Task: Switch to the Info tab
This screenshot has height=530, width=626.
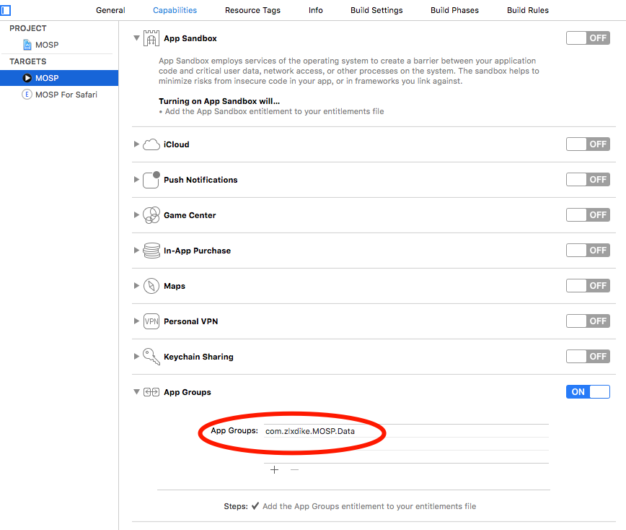Action: 315,10
